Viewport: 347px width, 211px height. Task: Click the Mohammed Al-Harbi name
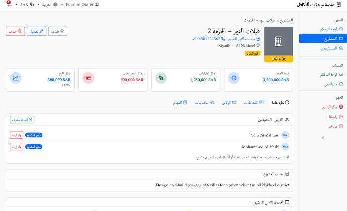pos(261,147)
